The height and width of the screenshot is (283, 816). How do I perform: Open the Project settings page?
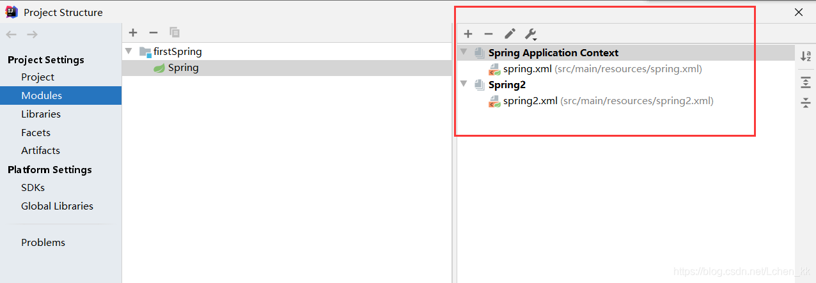pos(38,77)
